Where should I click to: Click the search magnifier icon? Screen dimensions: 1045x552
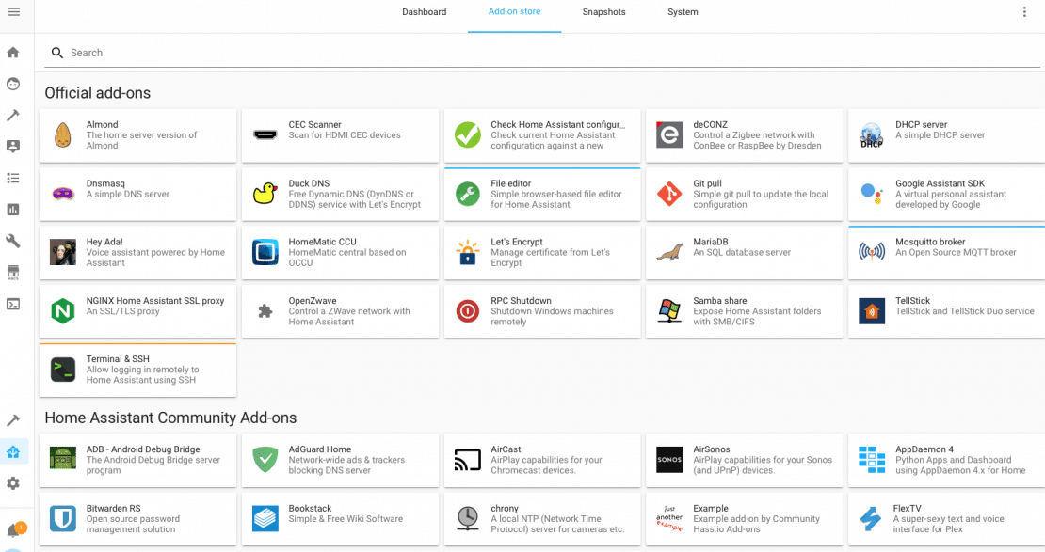57,53
